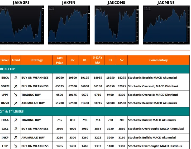Click the JAKMINE chart title

166,3
